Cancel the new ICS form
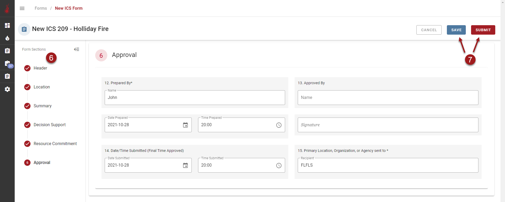This screenshot has height=202, width=505. click(429, 30)
